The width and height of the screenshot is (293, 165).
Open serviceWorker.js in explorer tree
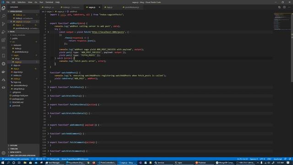(21, 86)
